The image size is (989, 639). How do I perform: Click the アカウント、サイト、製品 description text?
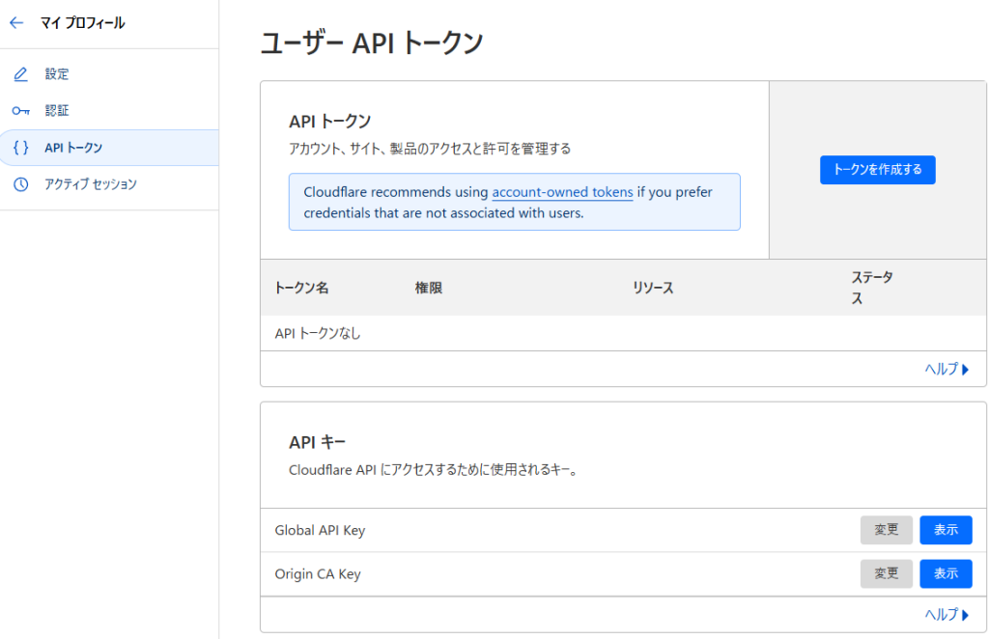tap(430, 149)
